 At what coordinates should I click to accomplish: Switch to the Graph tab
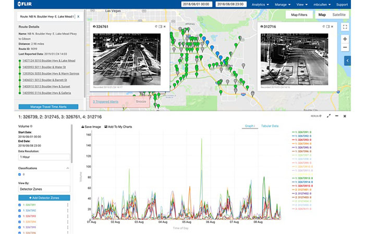250,126
